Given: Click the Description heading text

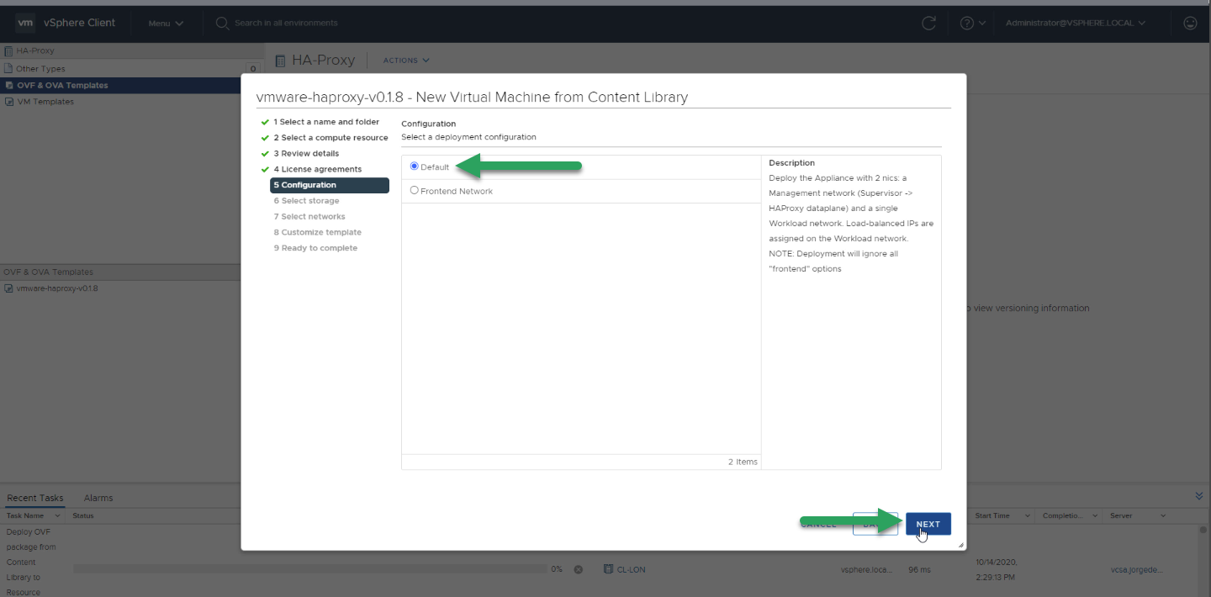Looking at the screenshot, I should pyautogui.click(x=791, y=163).
